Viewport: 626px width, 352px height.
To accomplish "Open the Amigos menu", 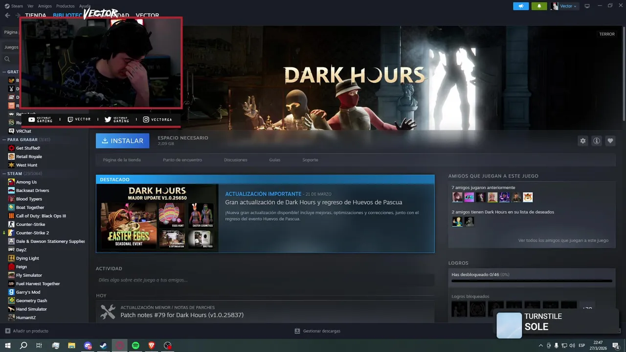I will (x=45, y=6).
